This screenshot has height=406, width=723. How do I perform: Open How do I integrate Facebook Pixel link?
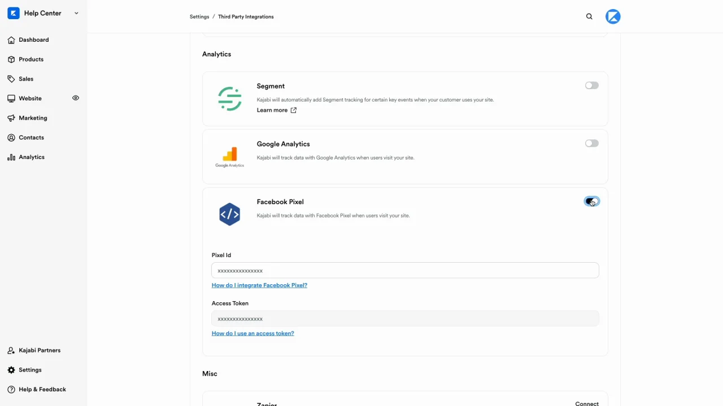click(x=259, y=285)
